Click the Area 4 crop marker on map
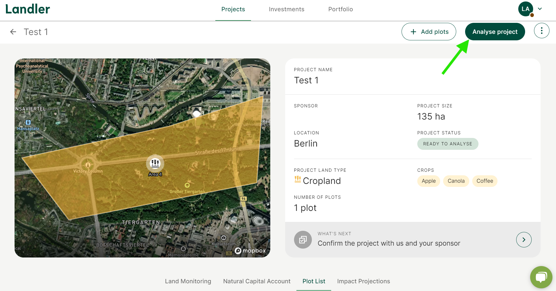This screenshot has width=556, height=291. (x=155, y=163)
